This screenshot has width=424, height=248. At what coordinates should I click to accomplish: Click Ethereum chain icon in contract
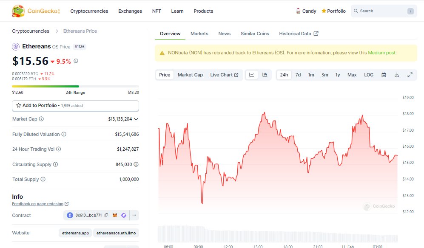pos(70,215)
